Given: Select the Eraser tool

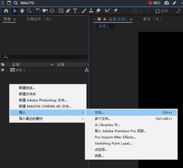Looking at the screenshot, I should tap(98, 11).
